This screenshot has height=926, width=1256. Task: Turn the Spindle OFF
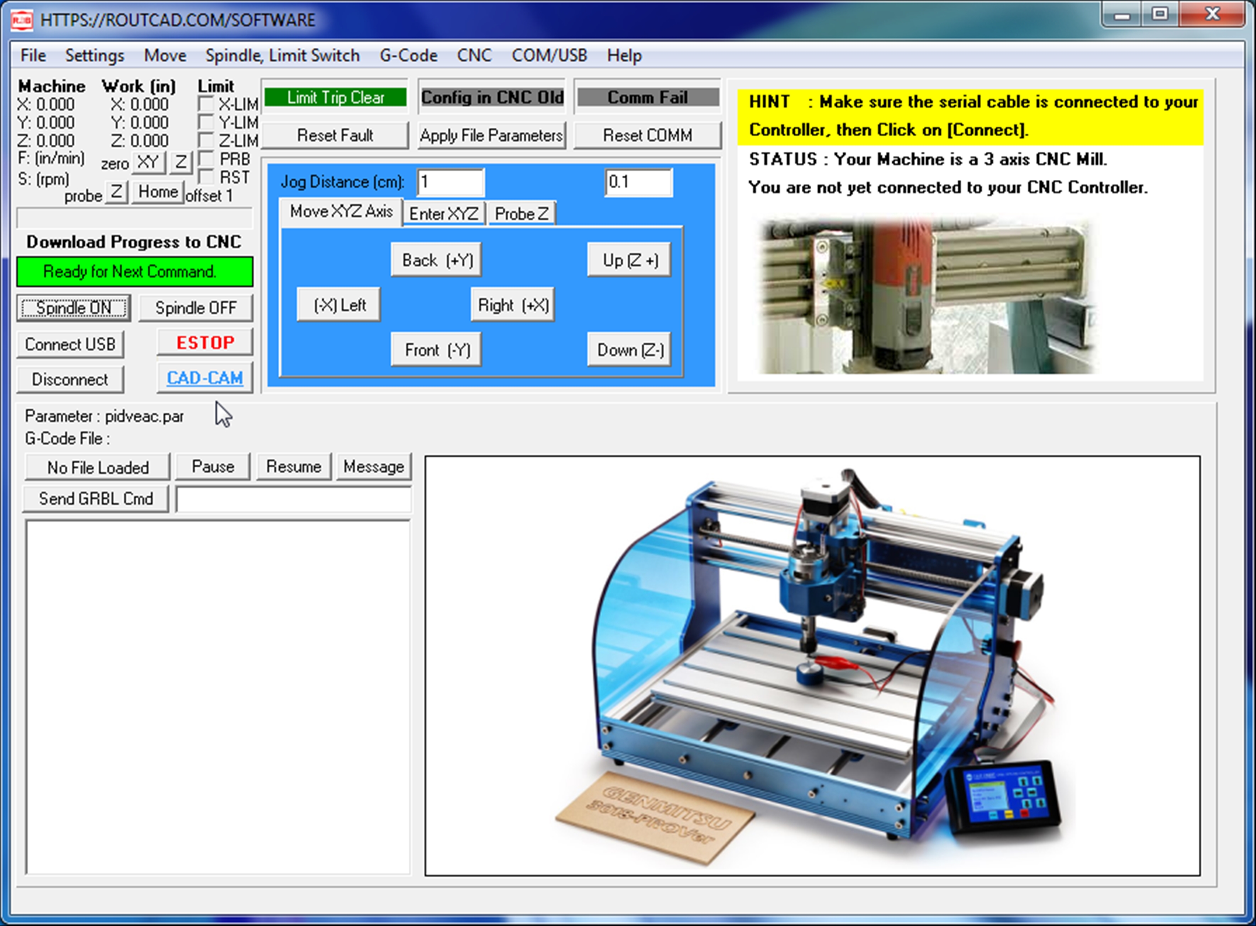click(196, 308)
